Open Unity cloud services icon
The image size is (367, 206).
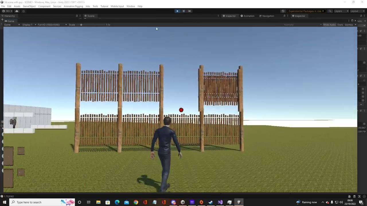tap(17, 11)
